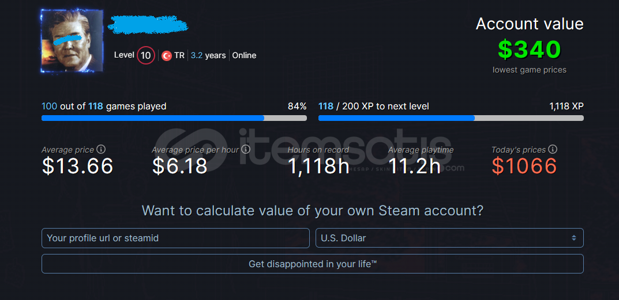
Task: Click the info icon beside Today's prices
Action: (x=553, y=149)
